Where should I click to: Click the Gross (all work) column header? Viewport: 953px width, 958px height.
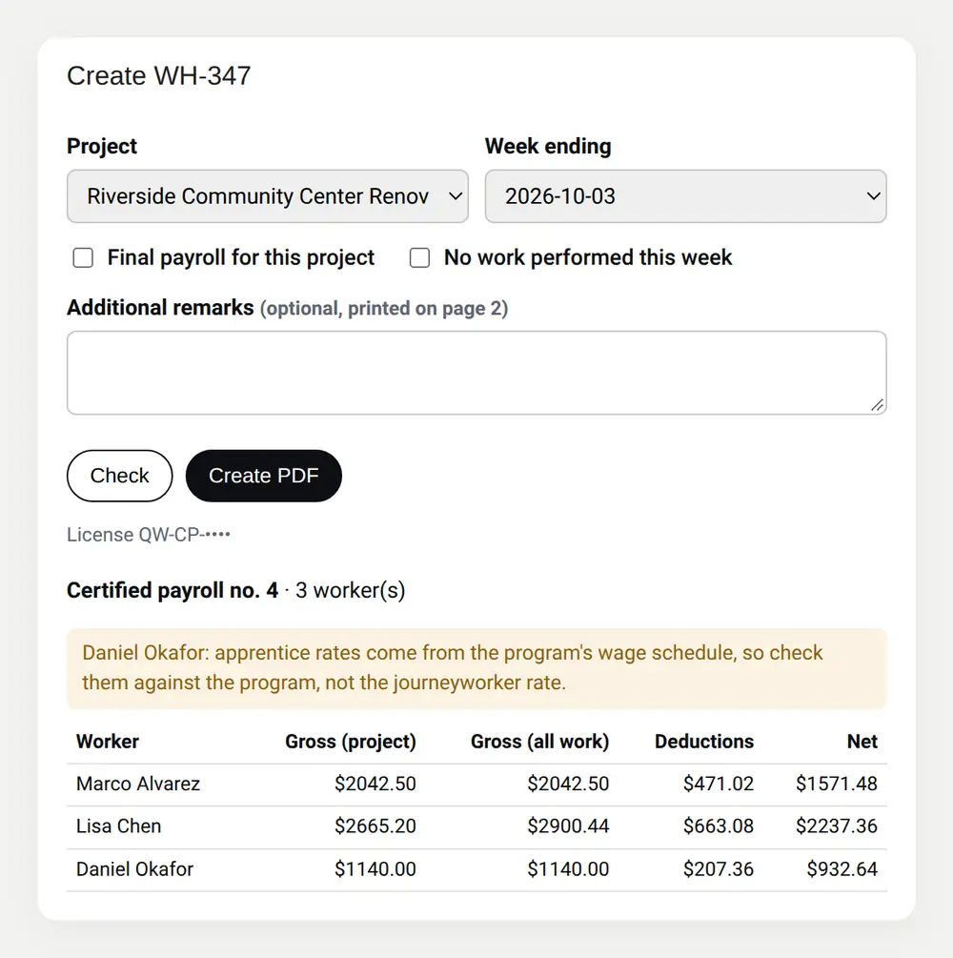click(x=540, y=741)
